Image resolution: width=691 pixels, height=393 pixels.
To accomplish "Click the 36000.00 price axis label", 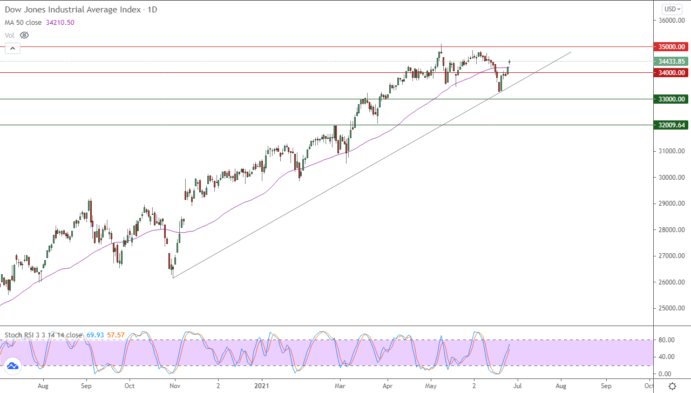I will pos(672,21).
